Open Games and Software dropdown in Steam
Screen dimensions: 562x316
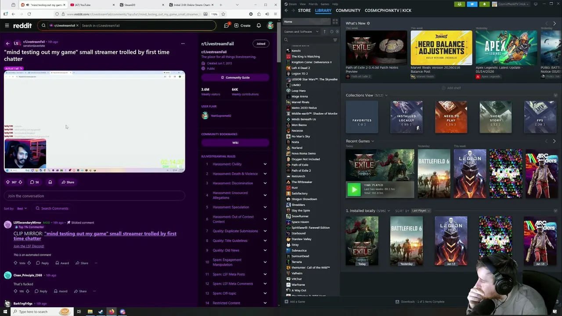tap(301, 32)
